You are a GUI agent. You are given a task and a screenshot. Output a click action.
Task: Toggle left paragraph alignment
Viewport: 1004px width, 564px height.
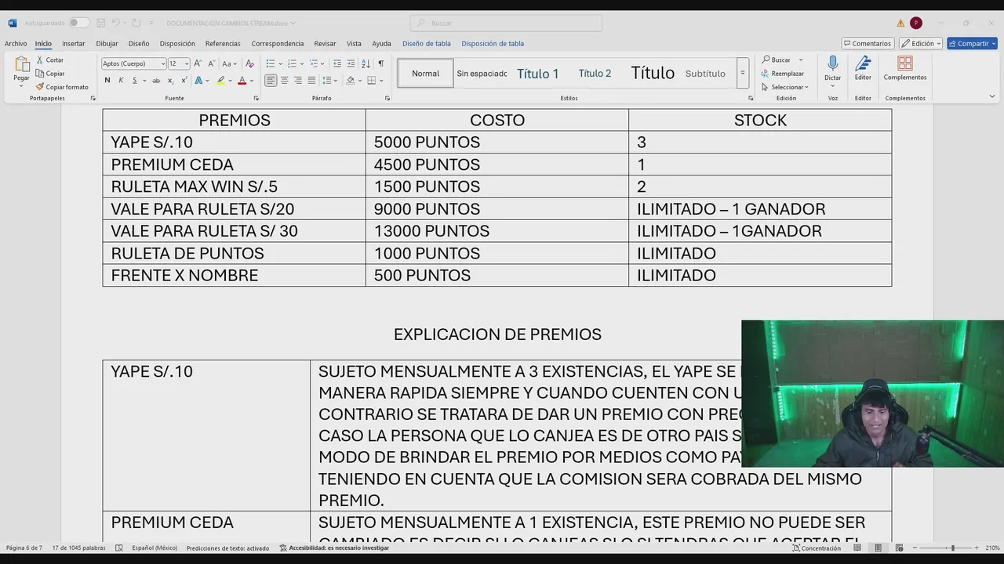click(271, 81)
